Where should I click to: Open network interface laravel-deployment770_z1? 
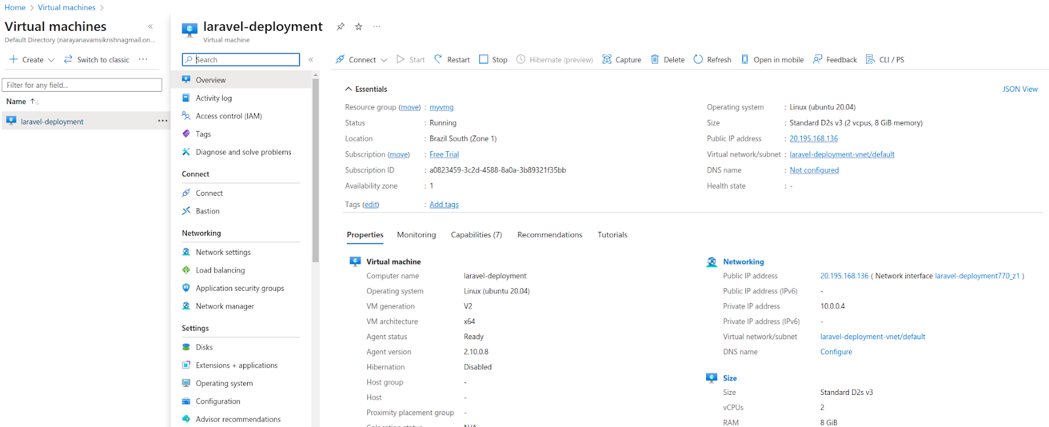tap(977, 276)
